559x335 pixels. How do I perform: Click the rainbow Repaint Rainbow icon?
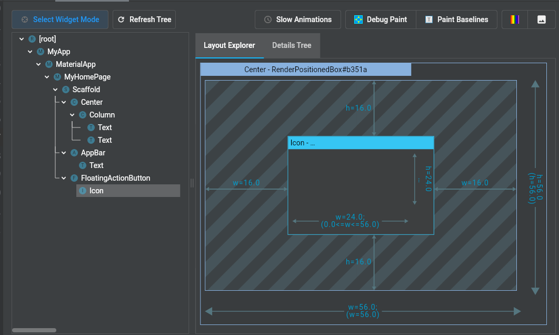tap(514, 19)
